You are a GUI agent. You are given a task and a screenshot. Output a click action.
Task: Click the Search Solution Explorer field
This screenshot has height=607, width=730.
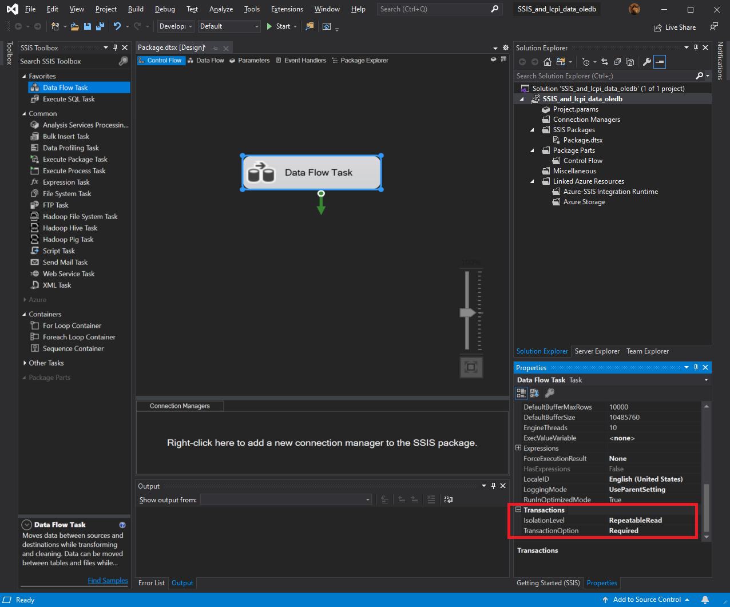click(605, 76)
